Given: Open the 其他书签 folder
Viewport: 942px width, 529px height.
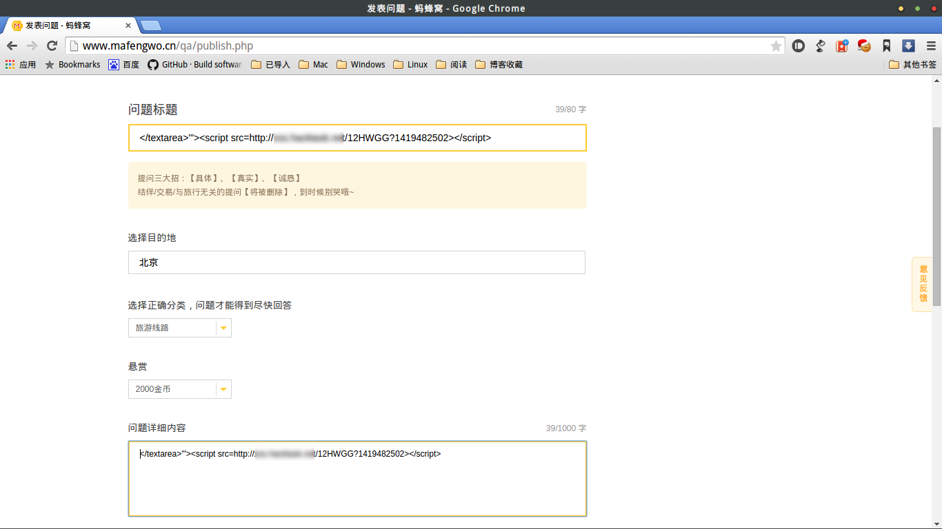Looking at the screenshot, I should click(913, 65).
